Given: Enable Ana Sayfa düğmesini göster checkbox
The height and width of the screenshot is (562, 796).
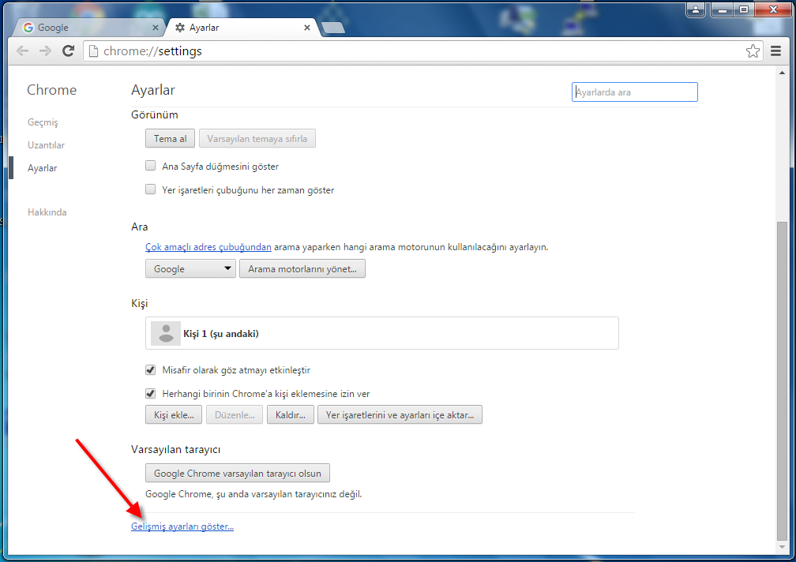Looking at the screenshot, I should 150,165.
